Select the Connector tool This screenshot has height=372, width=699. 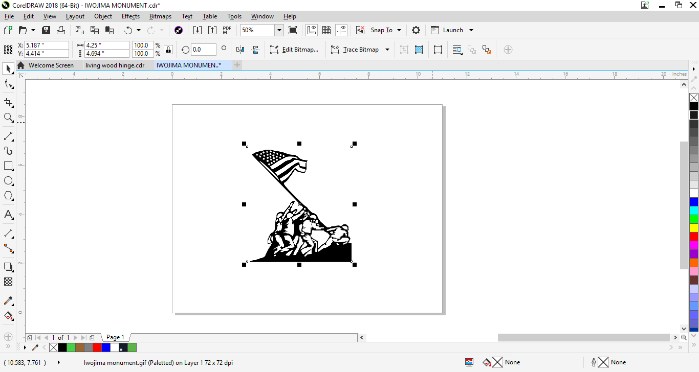coord(8,248)
